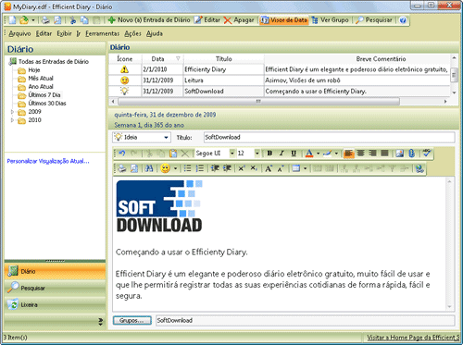The image size is (463, 345).
Task: Insert a hyperlink with globe icon
Action: tap(419, 168)
